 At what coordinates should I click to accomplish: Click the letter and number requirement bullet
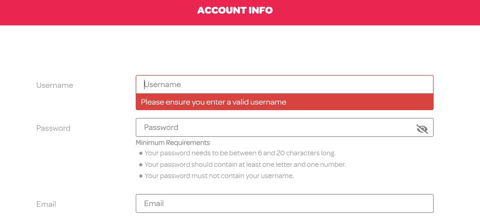click(x=245, y=164)
